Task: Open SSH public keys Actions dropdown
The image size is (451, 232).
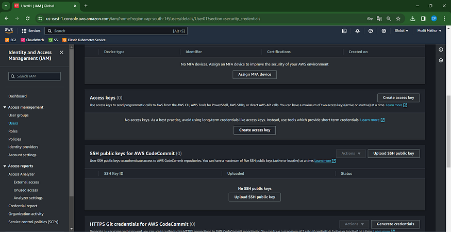Action: coord(350,153)
